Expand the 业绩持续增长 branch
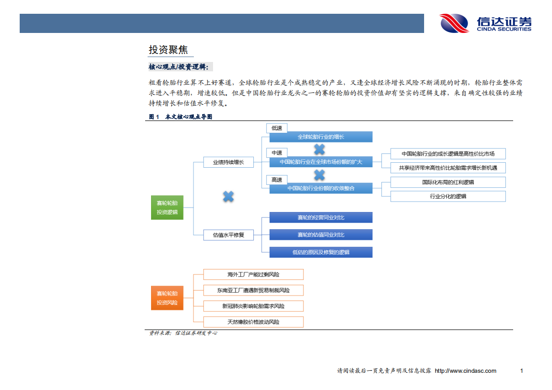 228,161
